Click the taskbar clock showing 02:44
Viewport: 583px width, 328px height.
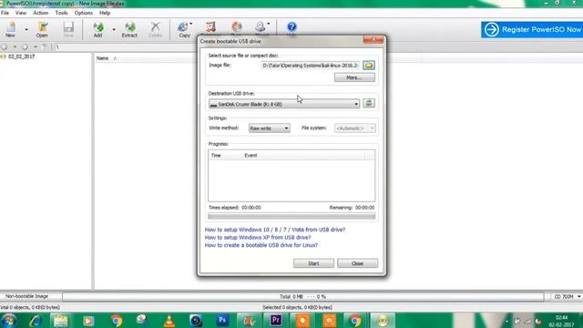(x=561, y=321)
